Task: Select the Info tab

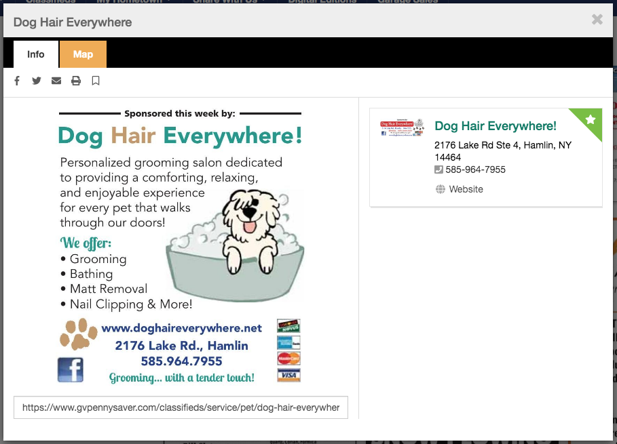Action: click(x=36, y=54)
